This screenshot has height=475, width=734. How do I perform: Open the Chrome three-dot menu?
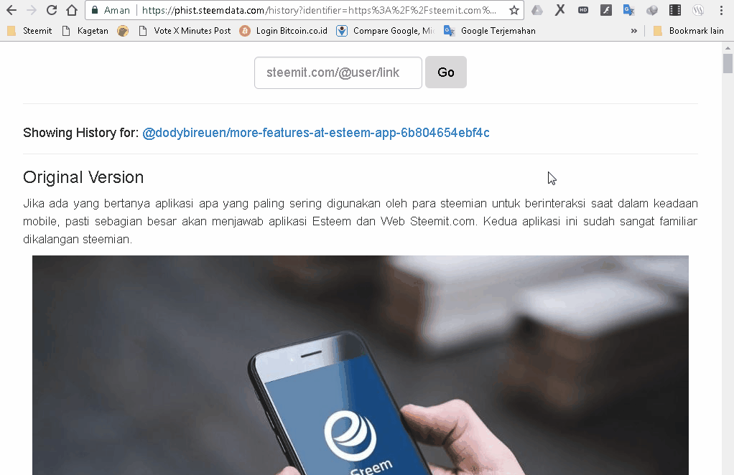coord(721,10)
